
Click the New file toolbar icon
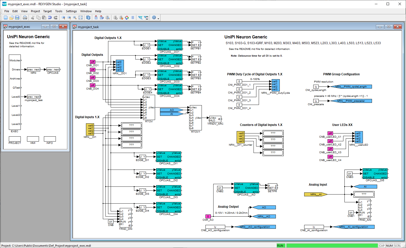point(5,18)
